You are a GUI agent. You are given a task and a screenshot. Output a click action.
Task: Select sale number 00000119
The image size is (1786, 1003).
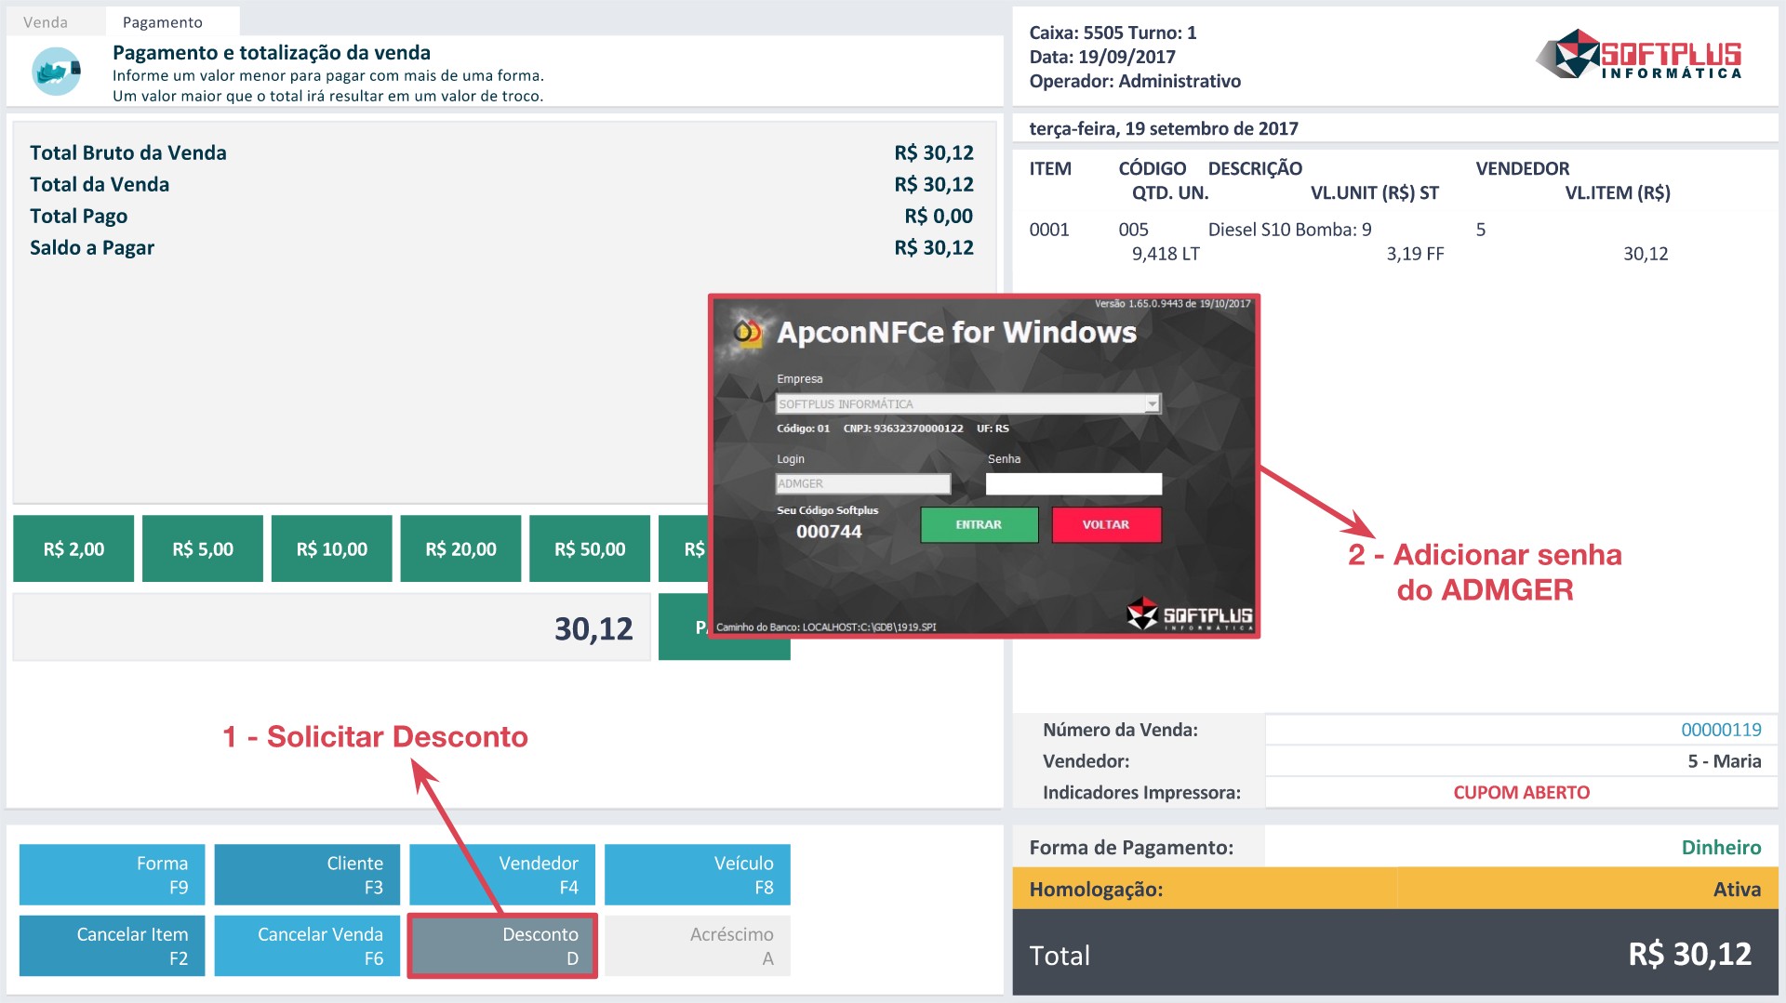pos(1721,730)
